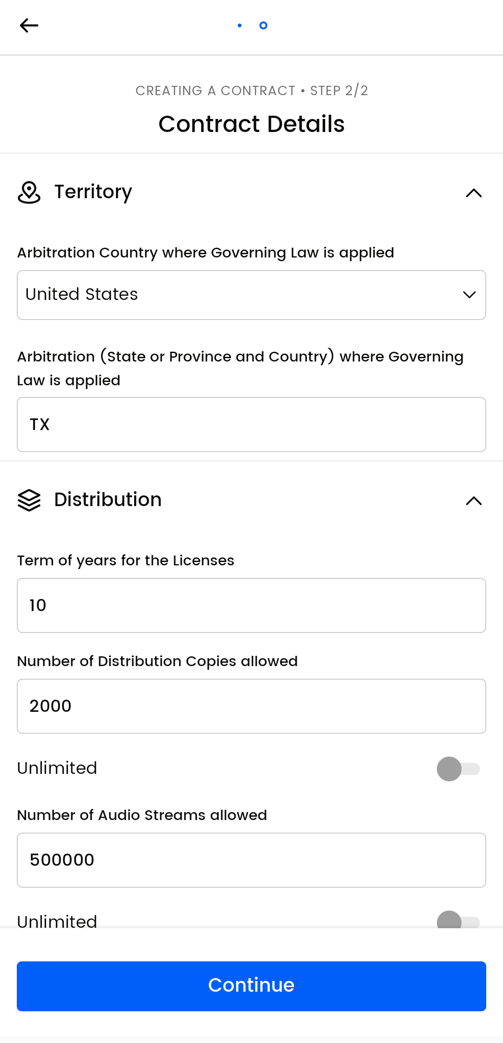503x1043 pixels.
Task: Edit the Distribution Copies 2000 field
Action: tap(251, 706)
